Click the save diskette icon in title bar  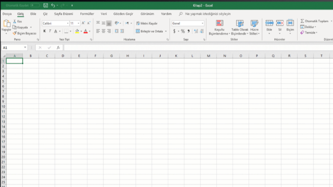(45, 5)
